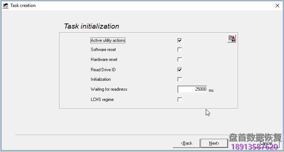The width and height of the screenshot is (284, 152).
Task: Click the save settings icon in the panel
Action: (x=231, y=39)
